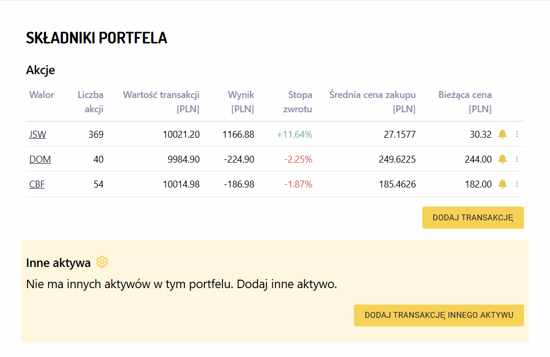This screenshot has height=357, width=550.
Task: Open settings gear next to Inne aktywa
Action: (102, 262)
